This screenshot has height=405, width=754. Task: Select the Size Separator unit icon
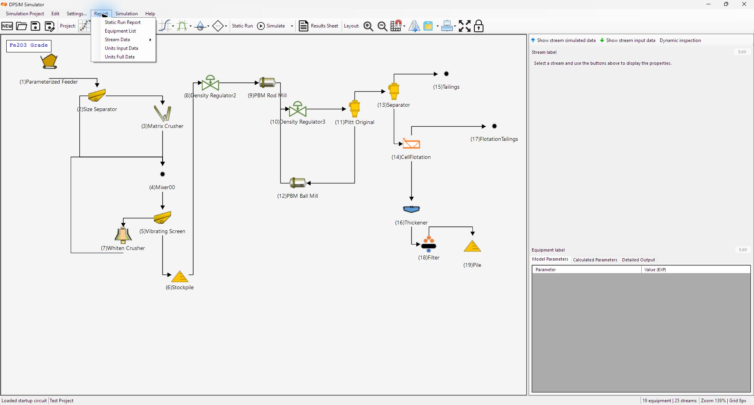97,95
